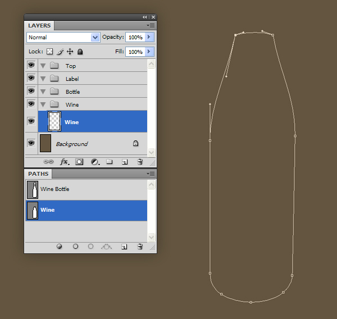Click Layers panel scroll down arrow
Image resolution: width=337 pixels, height=319 pixels.
point(151,152)
